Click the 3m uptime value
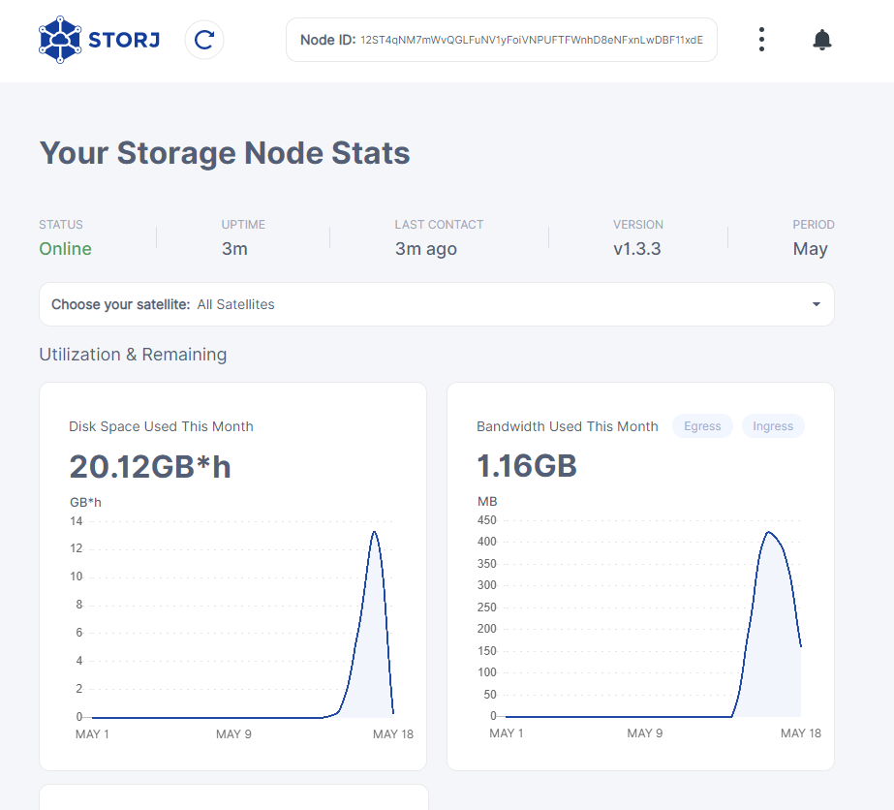The height and width of the screenshot is (810, 894). 234,249
